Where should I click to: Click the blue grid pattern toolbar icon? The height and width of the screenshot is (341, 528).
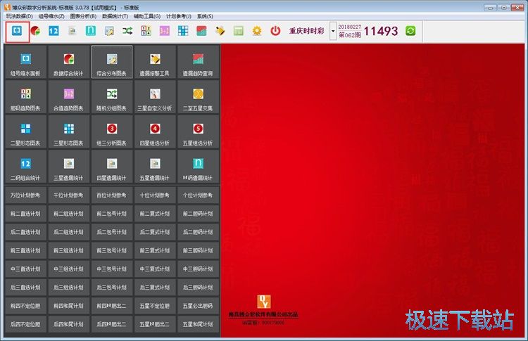click(x=183, y=31)
